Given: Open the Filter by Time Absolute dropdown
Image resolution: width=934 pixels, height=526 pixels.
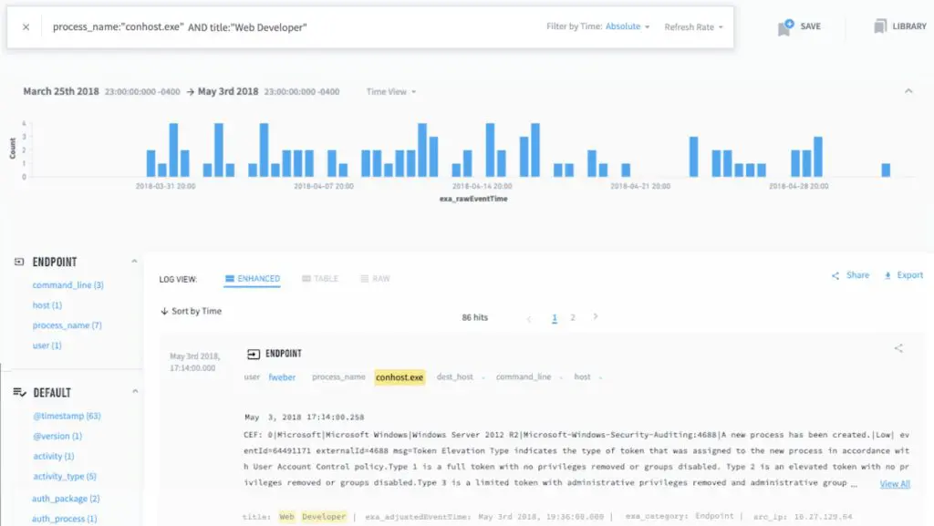Looking at the screenshot, I should pyautogui.click(x=628, y=27).
